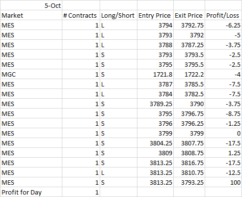The width and height of the screenshot is (242, 197).
Task: Select the entry price 3789.25 cell
Action: (155, 104)
